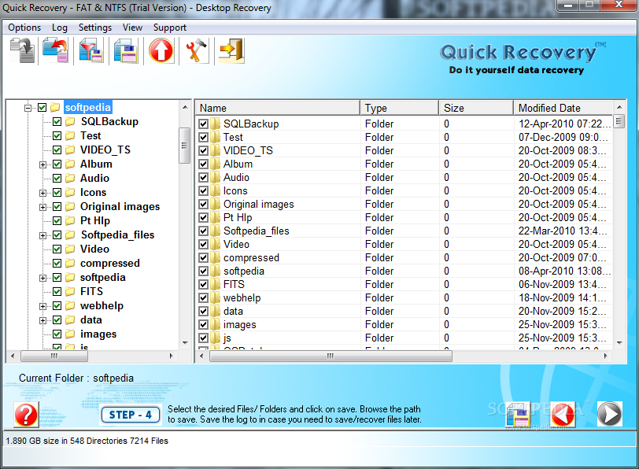Uncheck the SQLBackup checkbox in file list
The image size is (639, 469).
click(x=203, y=124)
